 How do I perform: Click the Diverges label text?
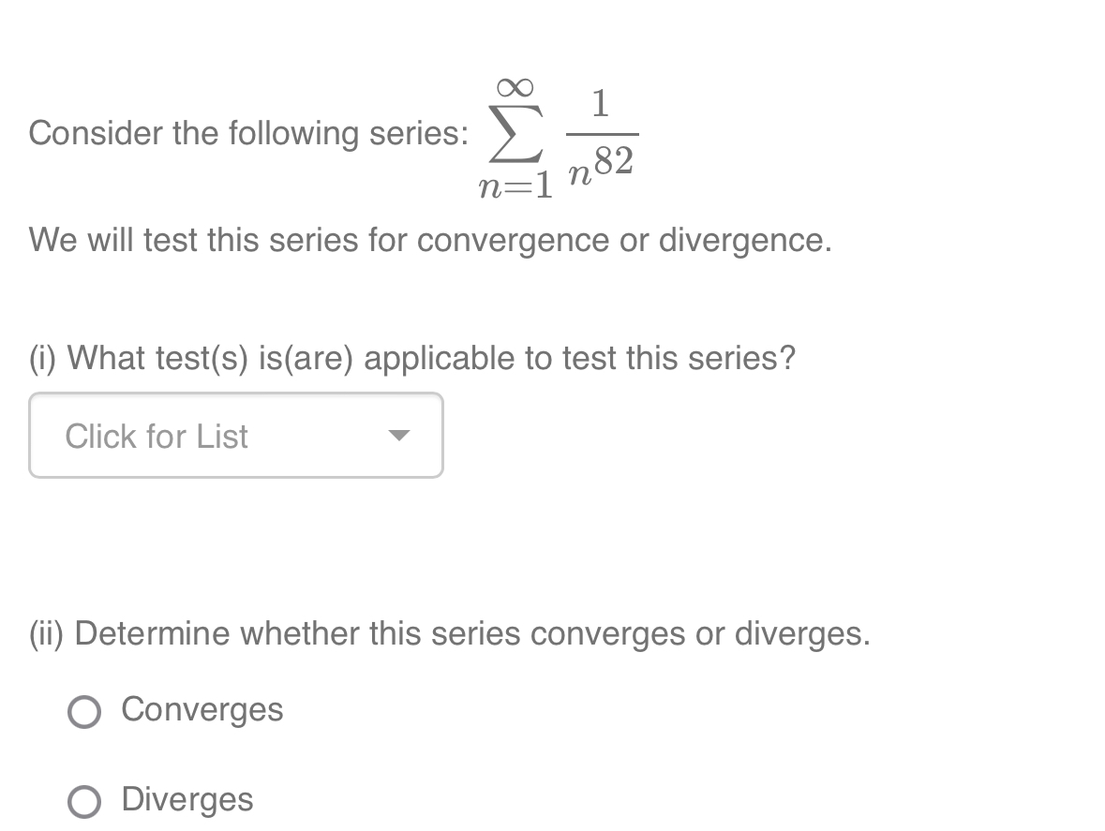[186, 800]
